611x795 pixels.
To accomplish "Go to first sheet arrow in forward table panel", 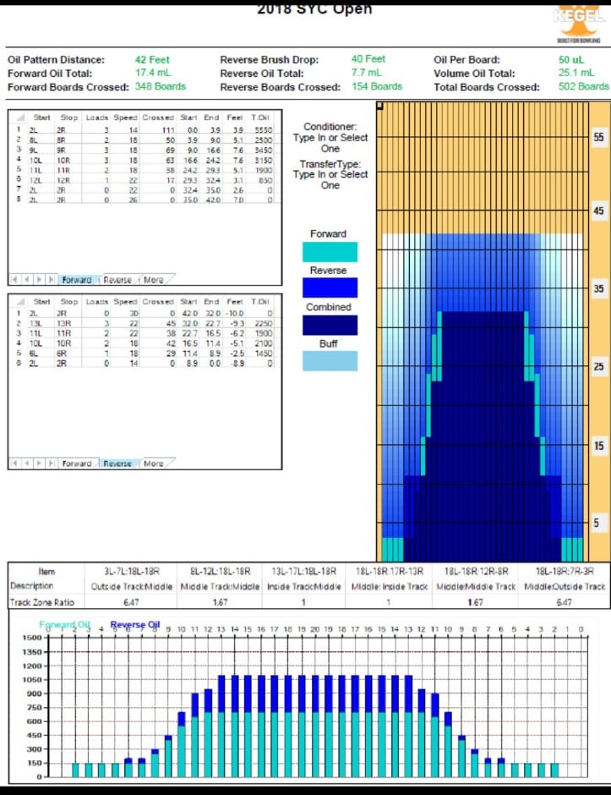I will point(14,279).
